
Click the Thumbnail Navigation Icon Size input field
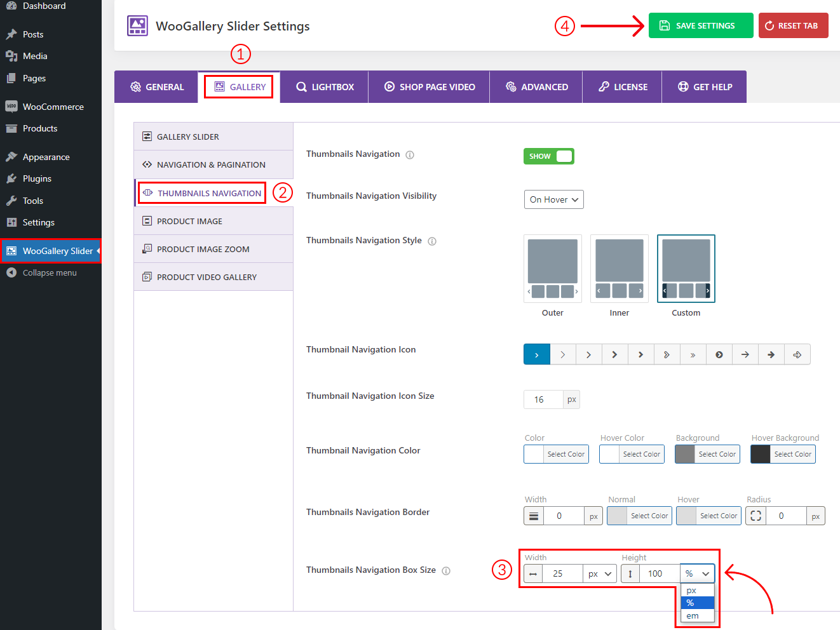click(543, 399)
